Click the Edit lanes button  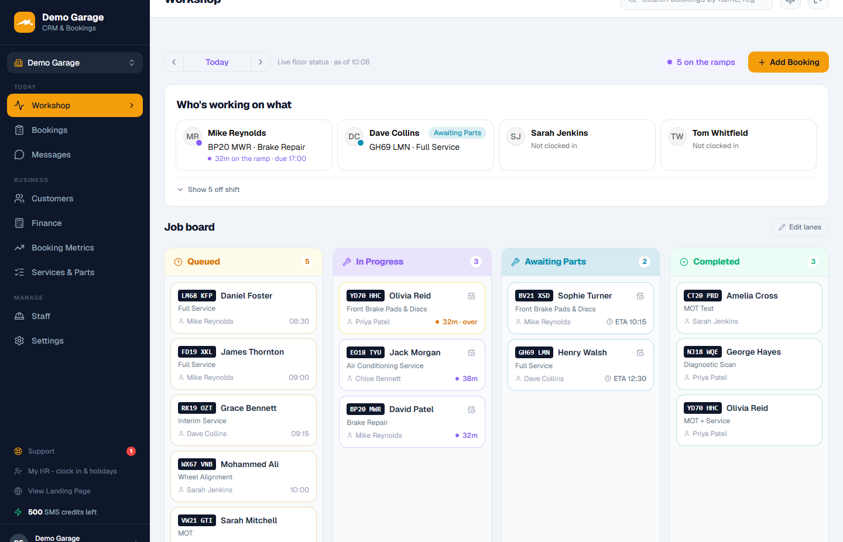click(800, 227)
